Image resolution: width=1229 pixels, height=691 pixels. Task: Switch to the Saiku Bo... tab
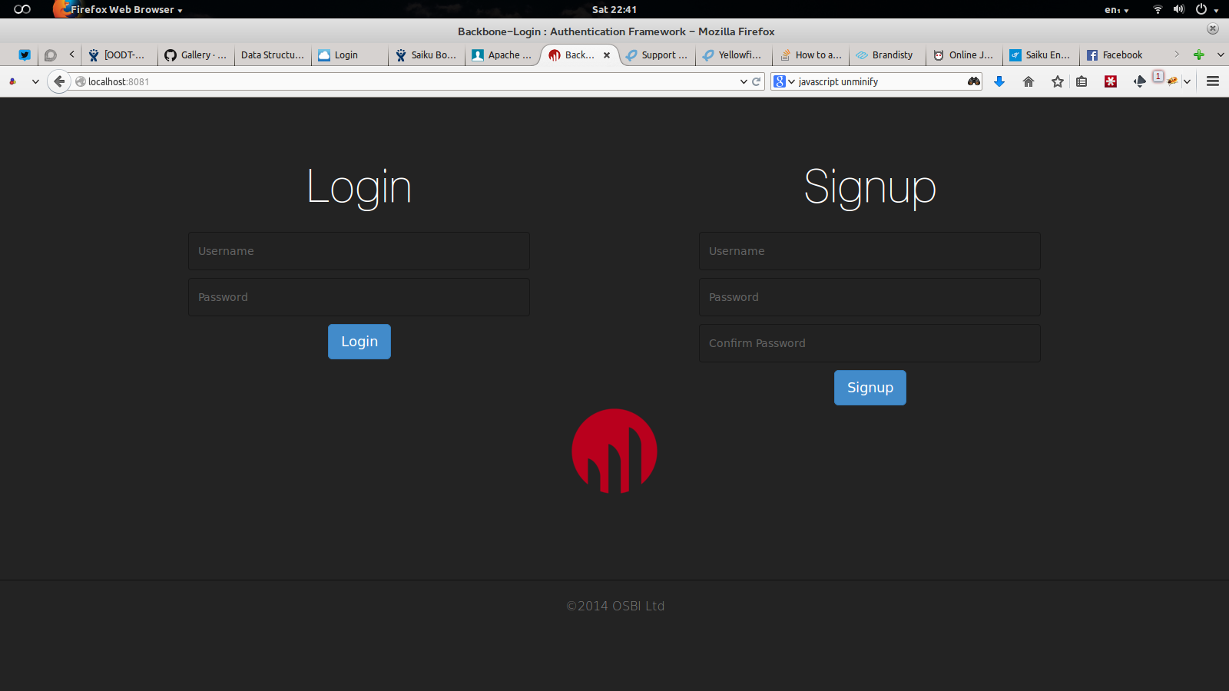pos(426,55)
